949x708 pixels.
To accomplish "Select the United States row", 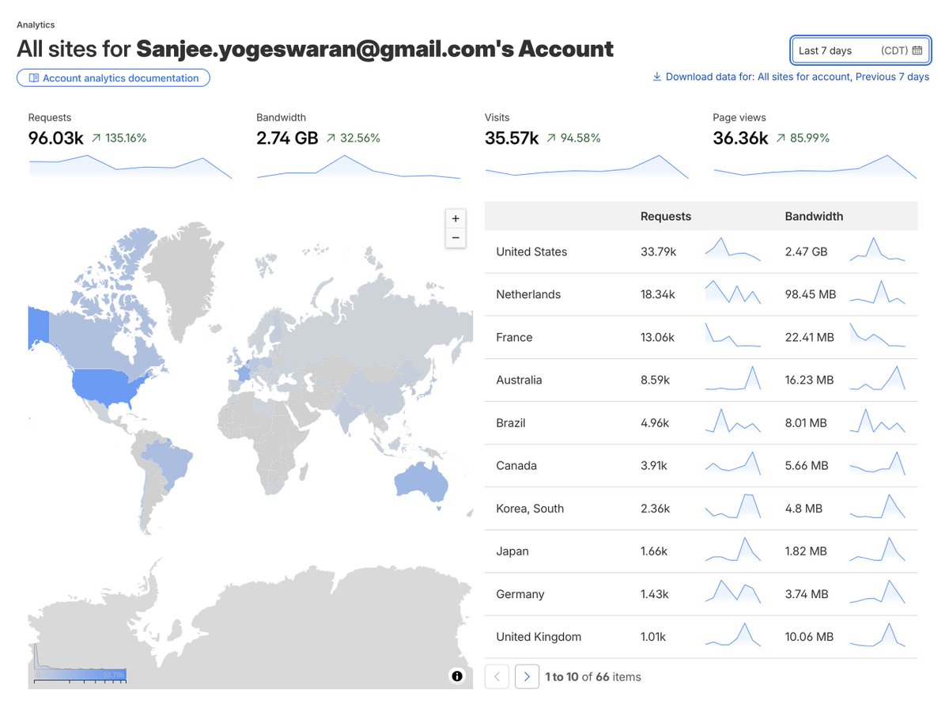I will pos(701,252).
